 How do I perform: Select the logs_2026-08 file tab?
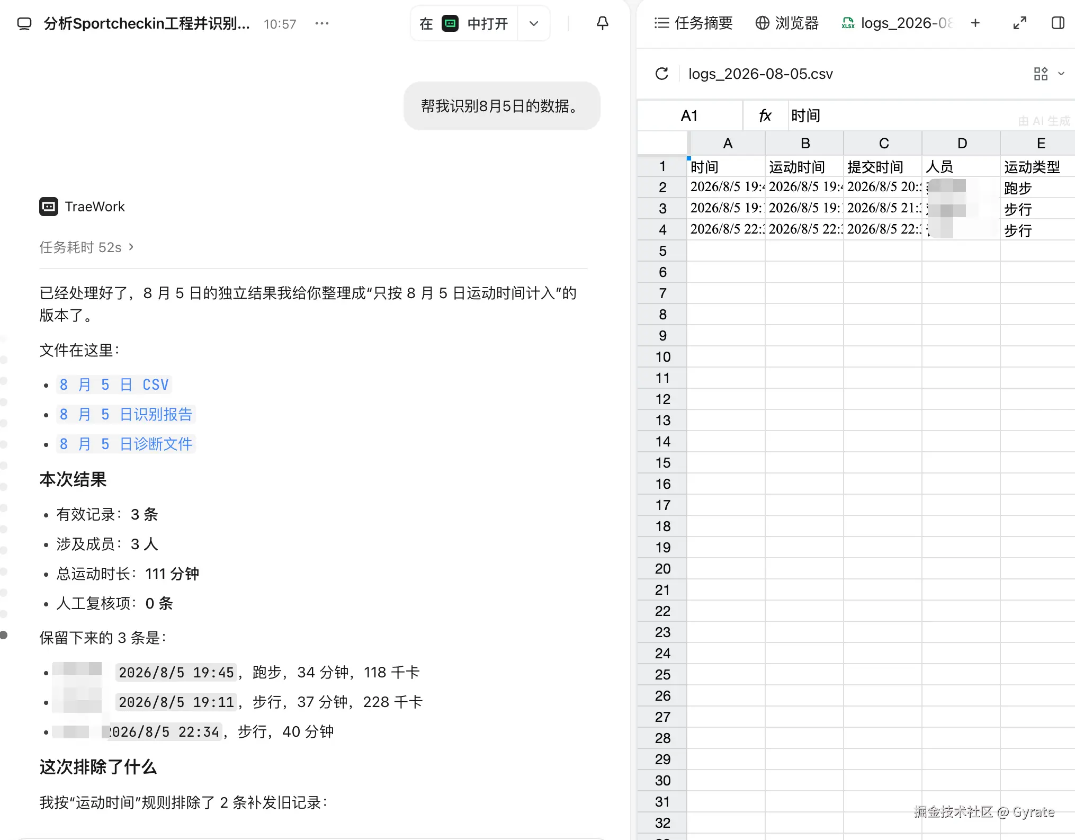897,23
